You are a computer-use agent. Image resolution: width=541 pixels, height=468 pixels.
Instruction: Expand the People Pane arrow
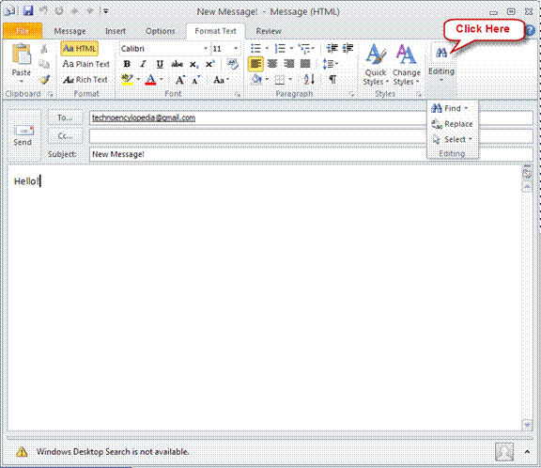click(x=527, y=452)
